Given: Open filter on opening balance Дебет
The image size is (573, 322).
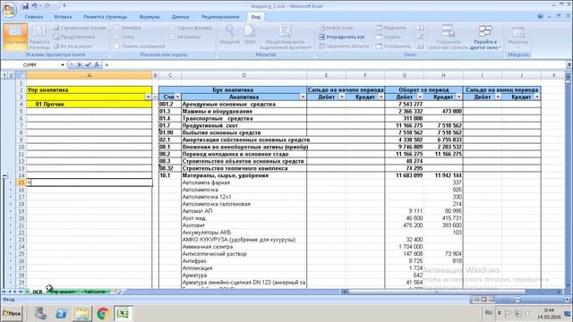Looking at the screenshot, I should [342, 97].
